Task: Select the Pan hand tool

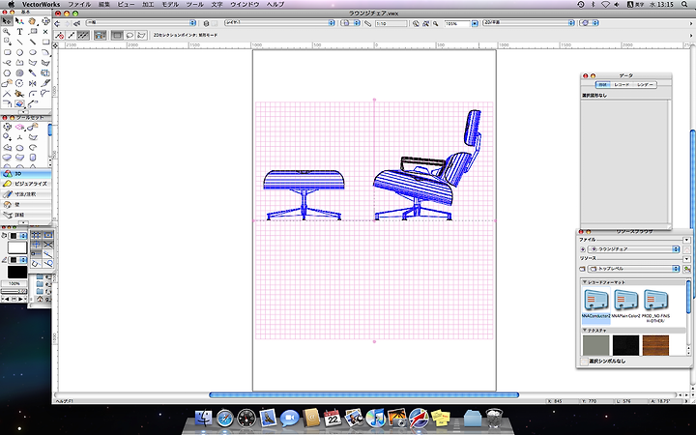Action: tap(33, 21)
